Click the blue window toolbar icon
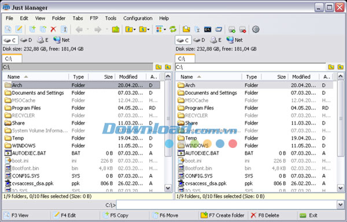Image resolution: width=347 pixels, height=222 pixels. click(219, 29)
